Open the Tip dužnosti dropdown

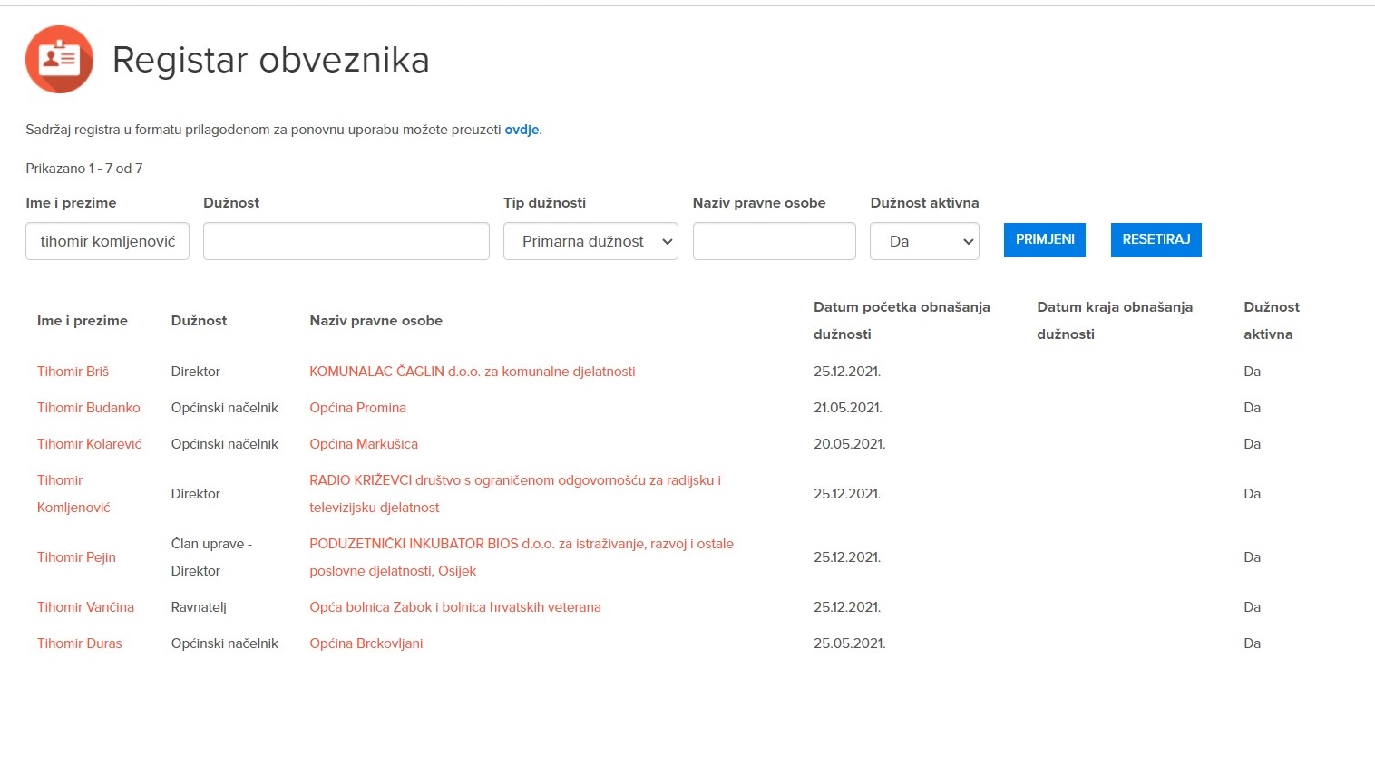pyautogui.click(x=590, y=241)
